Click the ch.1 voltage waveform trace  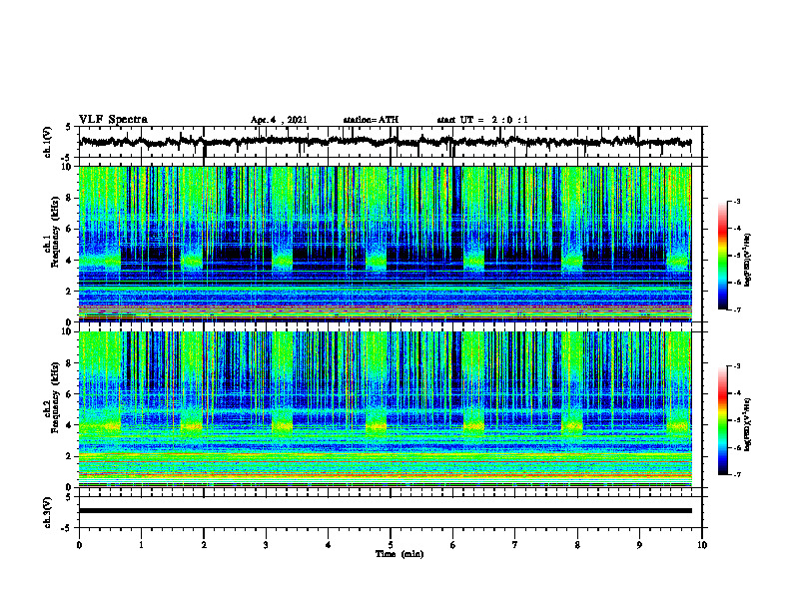tap(386, 142)
